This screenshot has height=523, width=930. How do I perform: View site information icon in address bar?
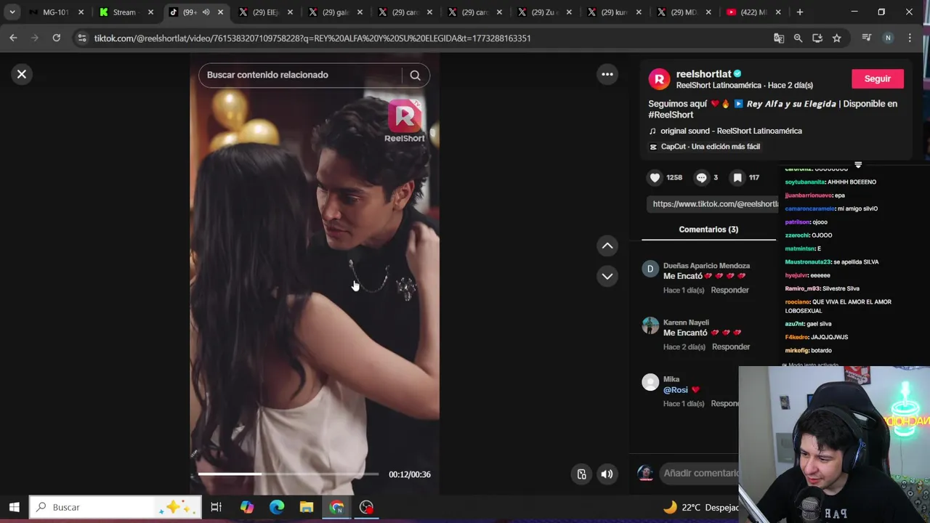82,38
